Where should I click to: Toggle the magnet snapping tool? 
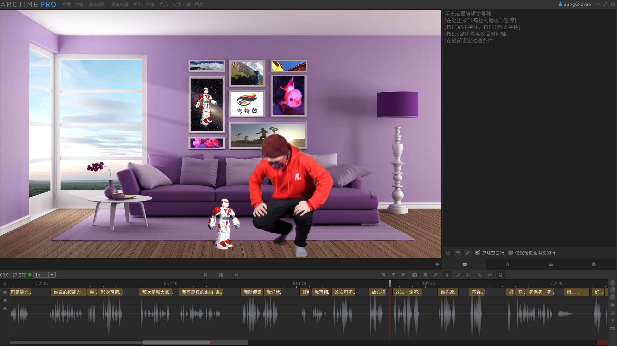coord(500,275)
